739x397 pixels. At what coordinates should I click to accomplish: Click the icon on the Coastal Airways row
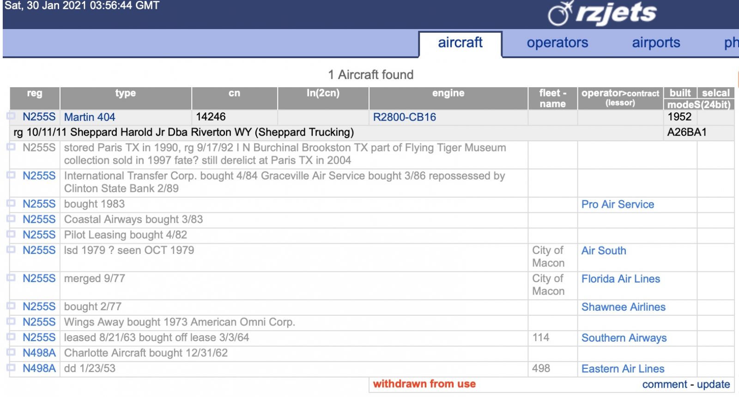(x=11, y=218)
